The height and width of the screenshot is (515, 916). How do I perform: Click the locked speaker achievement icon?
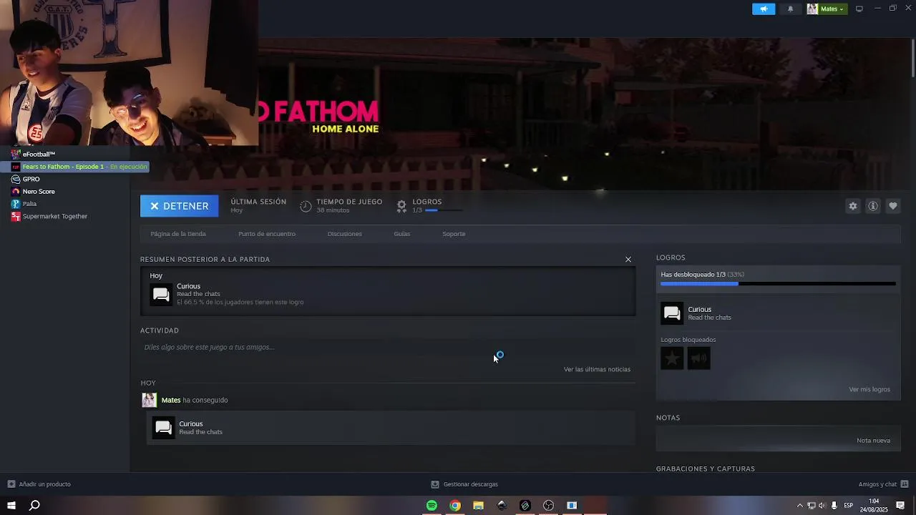click(699, 358)
